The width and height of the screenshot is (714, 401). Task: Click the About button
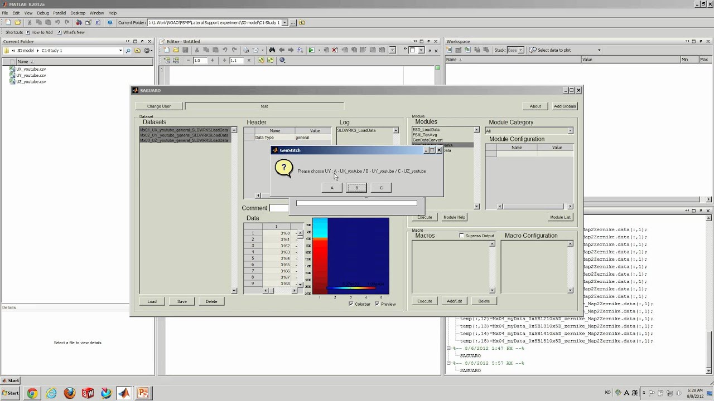[x=535, y=106]
